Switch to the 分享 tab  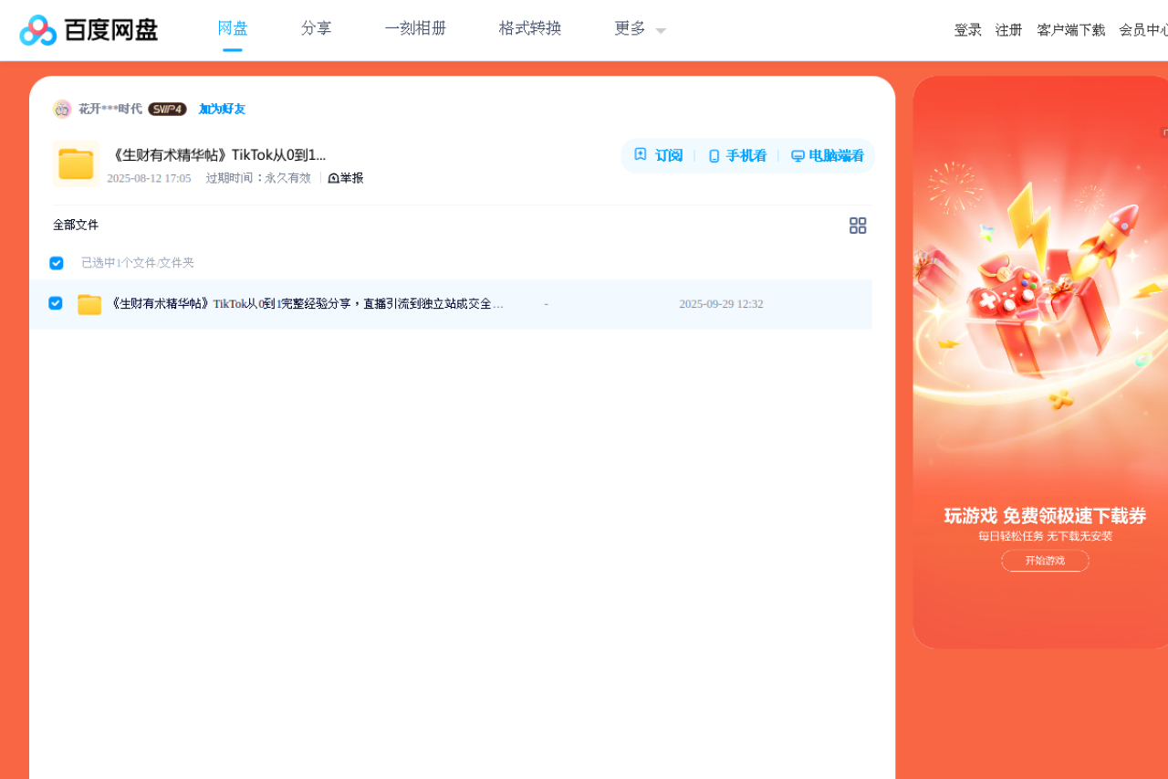[x=316, y=28]
